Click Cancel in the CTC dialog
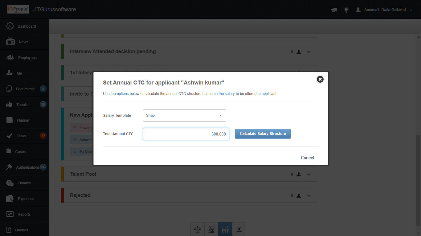The height and width of the screenshot is (236, 421). tap(307, 158)
